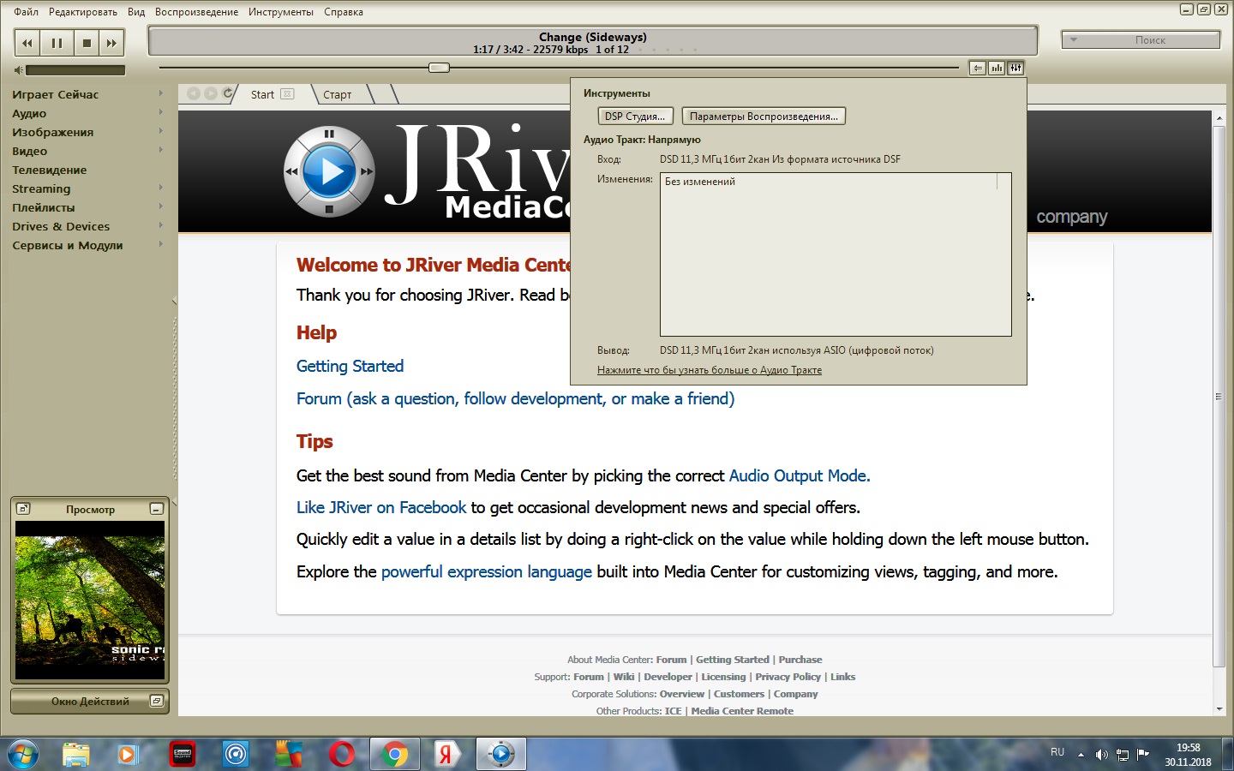Expand the Играет Сейчас arrow

point(160,93)
